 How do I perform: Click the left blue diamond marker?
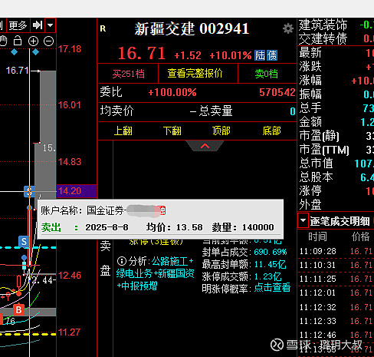pyautogui.click(x=14, y=52)
